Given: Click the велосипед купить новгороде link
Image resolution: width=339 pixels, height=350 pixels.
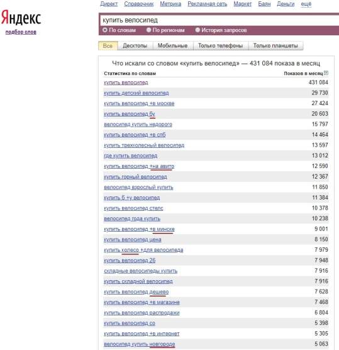Looking at the screenshot, I should tap(140, 344).
